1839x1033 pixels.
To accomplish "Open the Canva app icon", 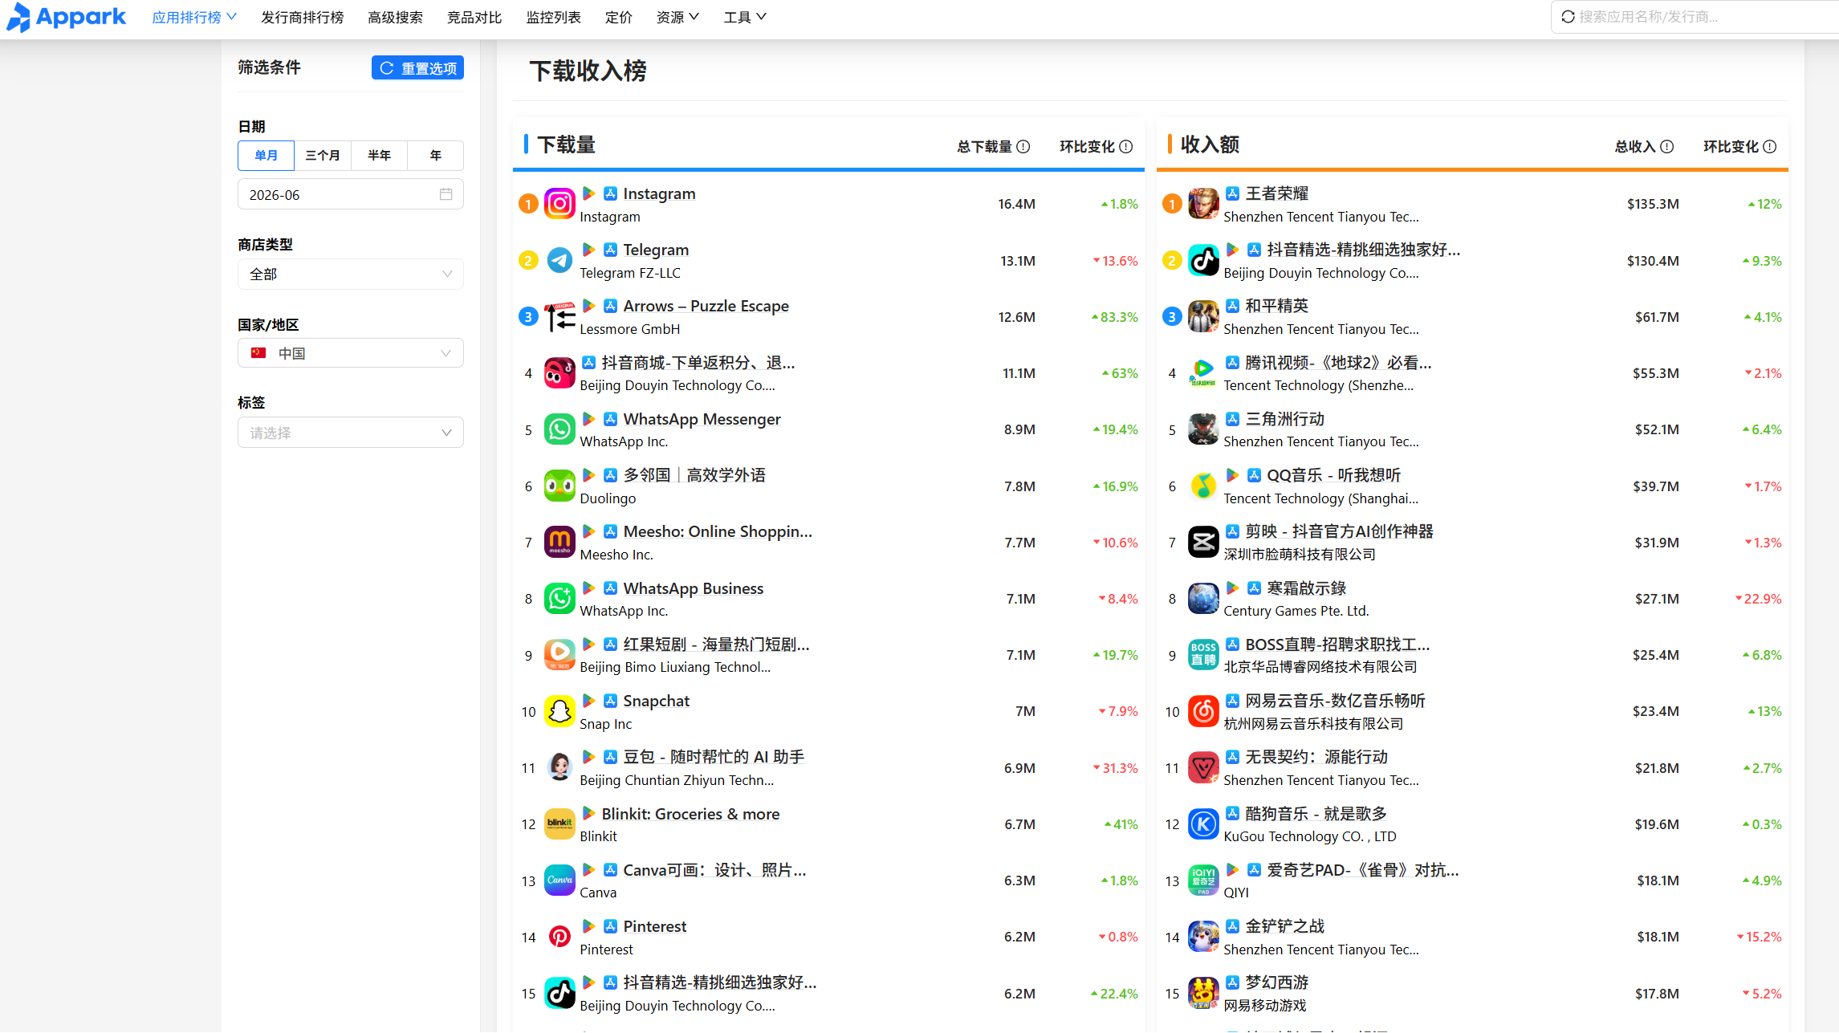I will click(x=559, y=880).
